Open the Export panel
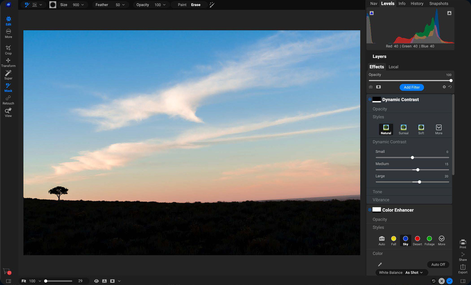 tap(462, 269)
